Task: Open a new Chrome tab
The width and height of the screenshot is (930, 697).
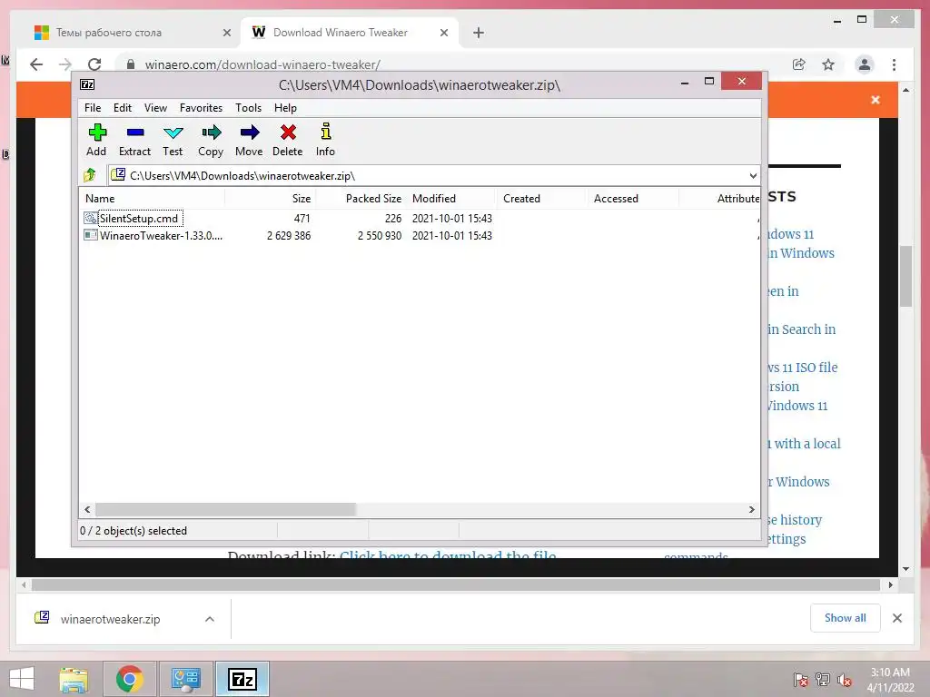Action: (479, 33)
